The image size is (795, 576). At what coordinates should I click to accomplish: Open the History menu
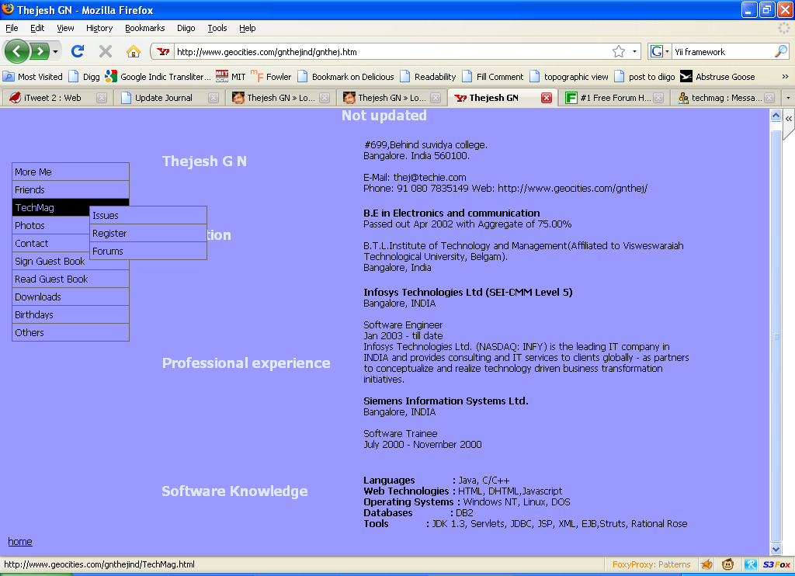tap(99, 28)
